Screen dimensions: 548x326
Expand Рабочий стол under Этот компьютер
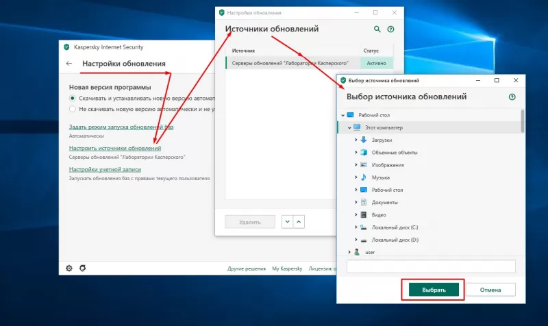pyautogui.click(x=356, y=190)
